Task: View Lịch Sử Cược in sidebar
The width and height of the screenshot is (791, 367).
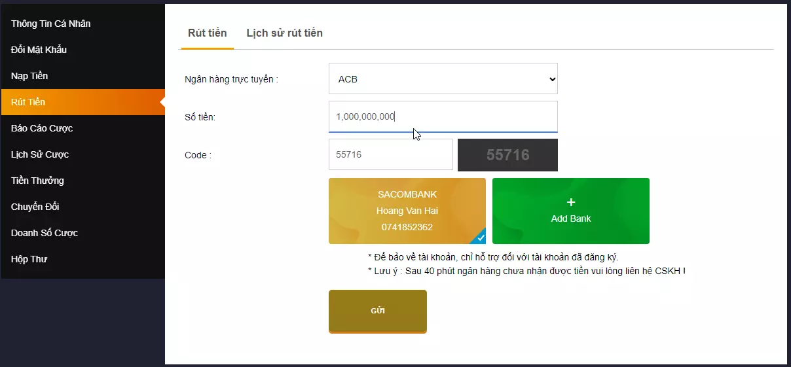Action: click(40, 154)
